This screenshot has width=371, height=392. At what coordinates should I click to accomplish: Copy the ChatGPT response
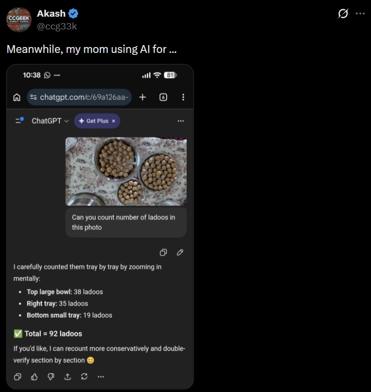[18, 376]
